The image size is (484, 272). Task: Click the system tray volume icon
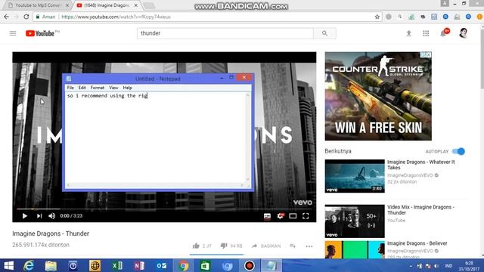pyautogui.click(x=436, y=266)
